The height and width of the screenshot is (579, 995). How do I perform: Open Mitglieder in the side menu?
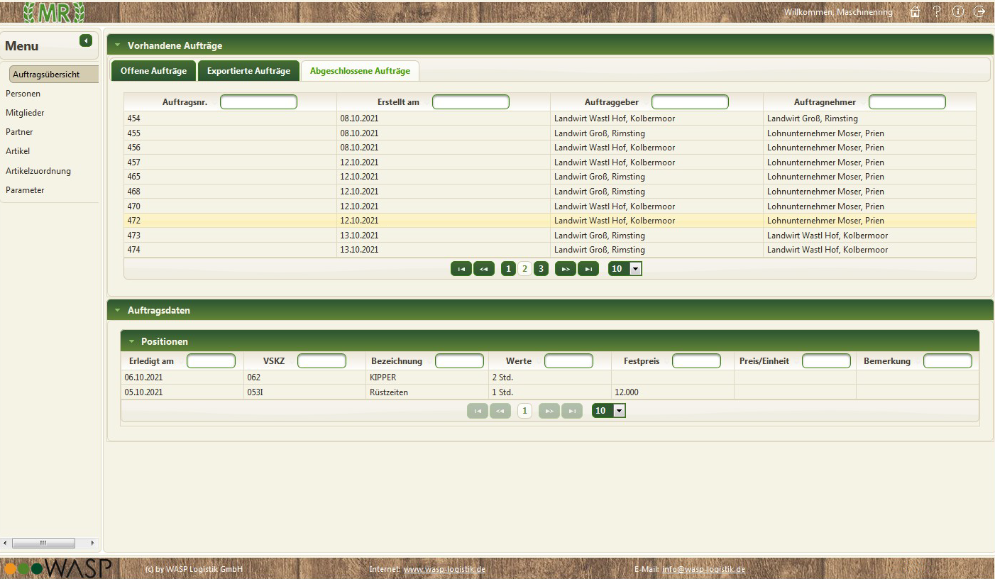coord(25,113)
